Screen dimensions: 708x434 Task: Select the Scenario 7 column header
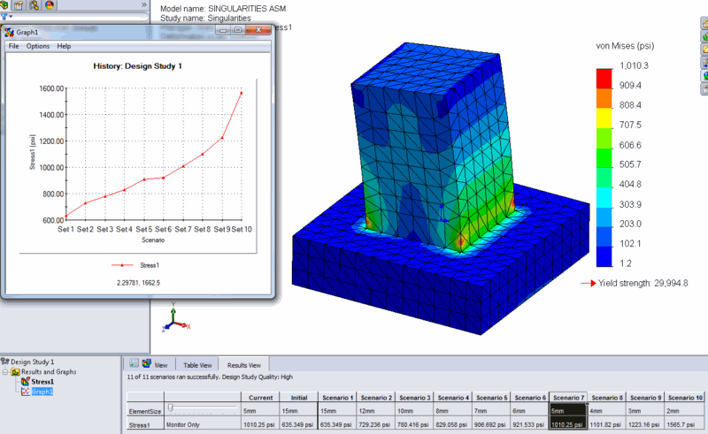(569, 397)
